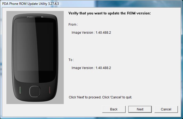The height and width of the screenshot is (119, 183).
Task: Select the To Image Version 1.40.488.2 text
Action: (x=91, y=68)
